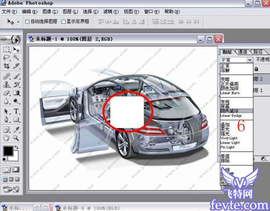The width and height of the screenshot is (270, 211).
Task: Select the Pen tool
Action: click(7, 119)
